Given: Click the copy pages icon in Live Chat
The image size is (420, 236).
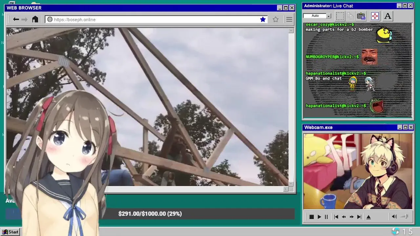Looking at the screenshot, I should (x=350, y=16).
